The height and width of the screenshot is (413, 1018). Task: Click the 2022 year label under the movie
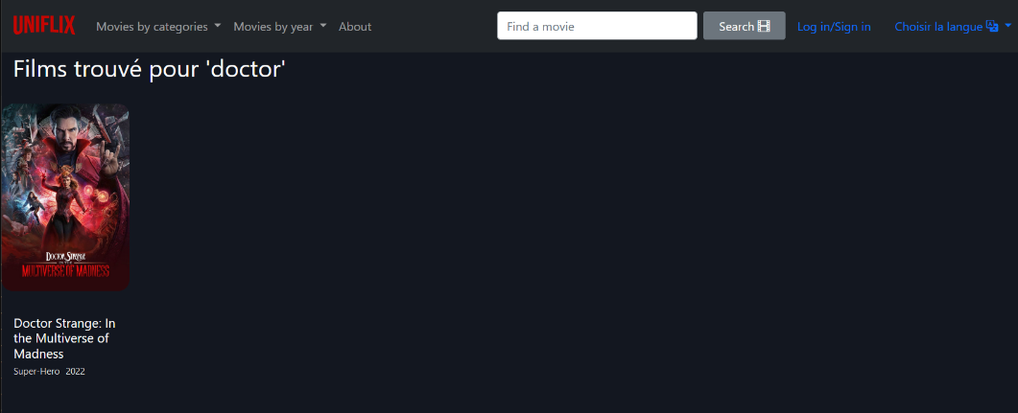[x=76, y=371]
